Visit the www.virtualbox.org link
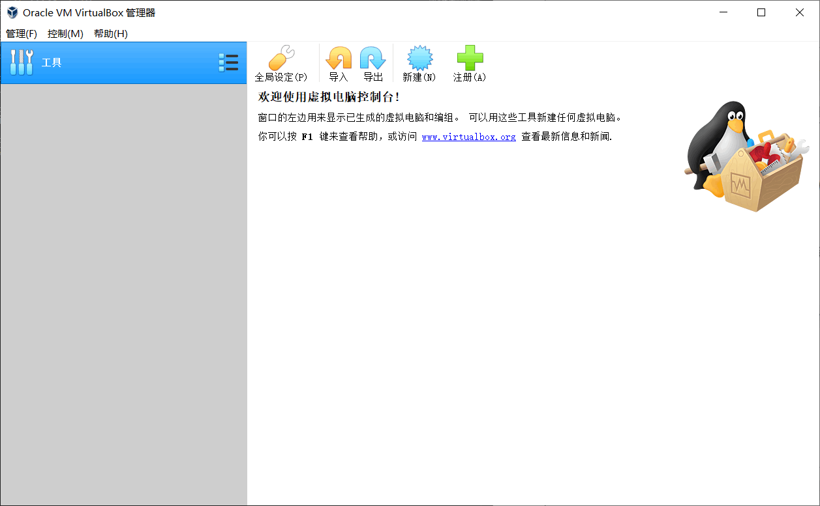Screen dimensions: 820x506 (468, 137)
